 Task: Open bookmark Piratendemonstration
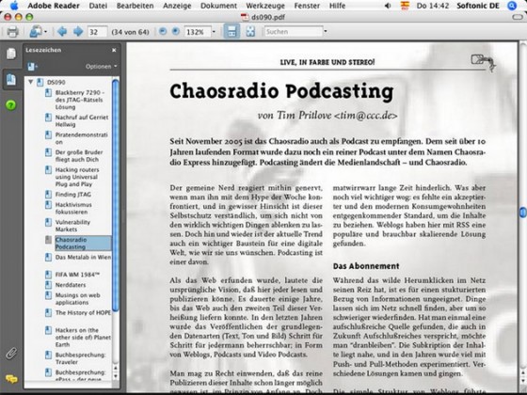click(81, 138)
